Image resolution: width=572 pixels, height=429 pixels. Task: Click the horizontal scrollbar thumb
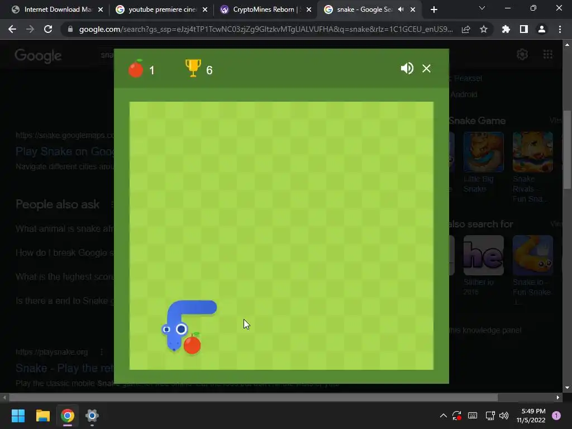[253, 397]
